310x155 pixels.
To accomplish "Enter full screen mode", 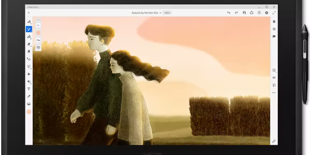I will [x=274, y=13].
